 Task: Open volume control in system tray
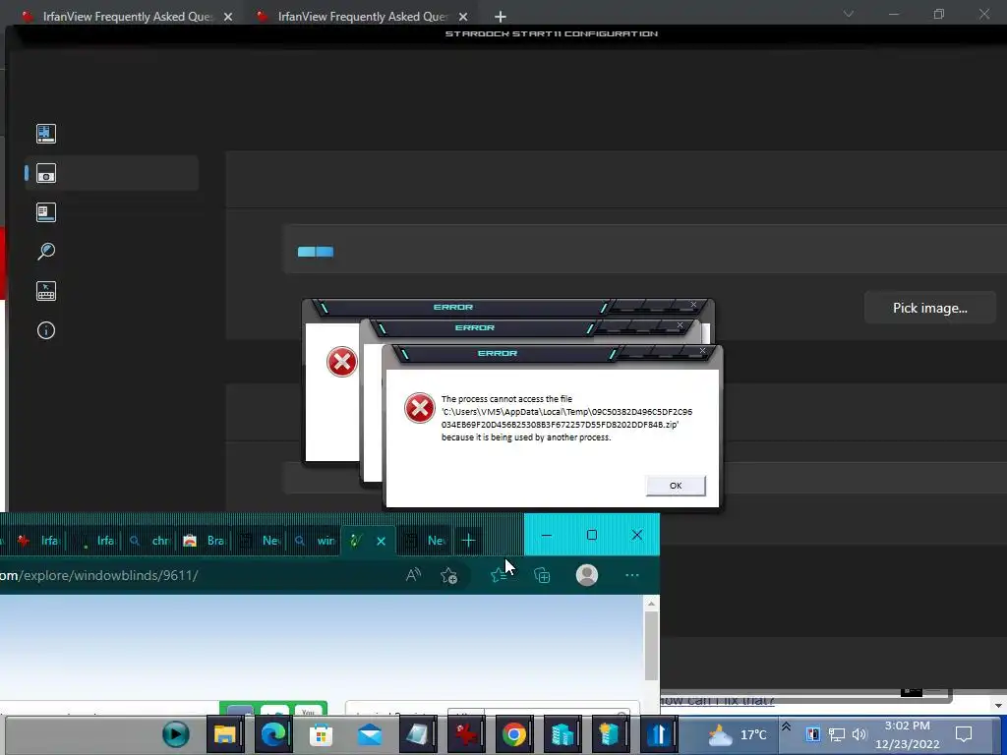coord(859,734)
